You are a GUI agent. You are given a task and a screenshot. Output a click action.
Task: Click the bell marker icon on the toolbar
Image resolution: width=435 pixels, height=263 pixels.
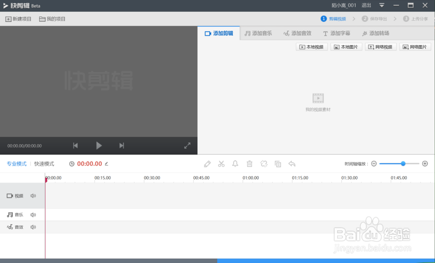(x=235, y=163)
